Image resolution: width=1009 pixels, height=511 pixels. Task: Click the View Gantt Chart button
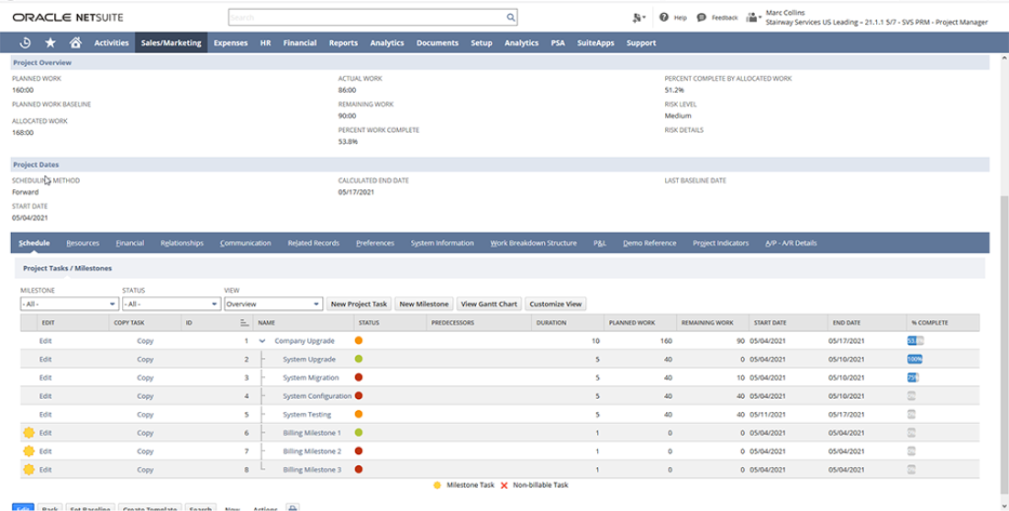pyautogui.click(x=489, y=304)
